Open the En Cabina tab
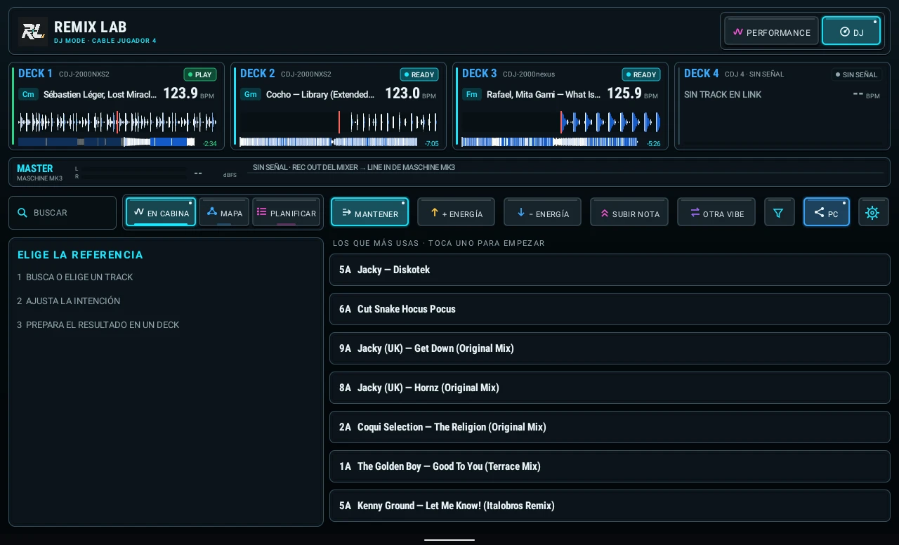 (x=161, y=212)
